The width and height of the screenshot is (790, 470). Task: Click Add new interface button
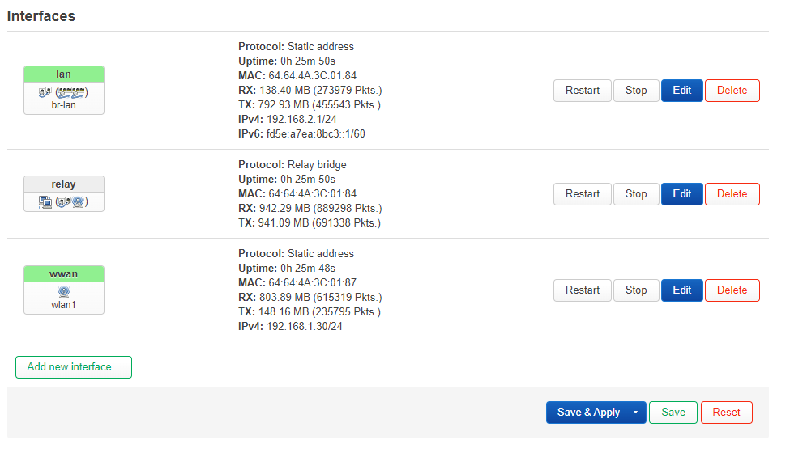pyautogui.click(x=74, y=367)
